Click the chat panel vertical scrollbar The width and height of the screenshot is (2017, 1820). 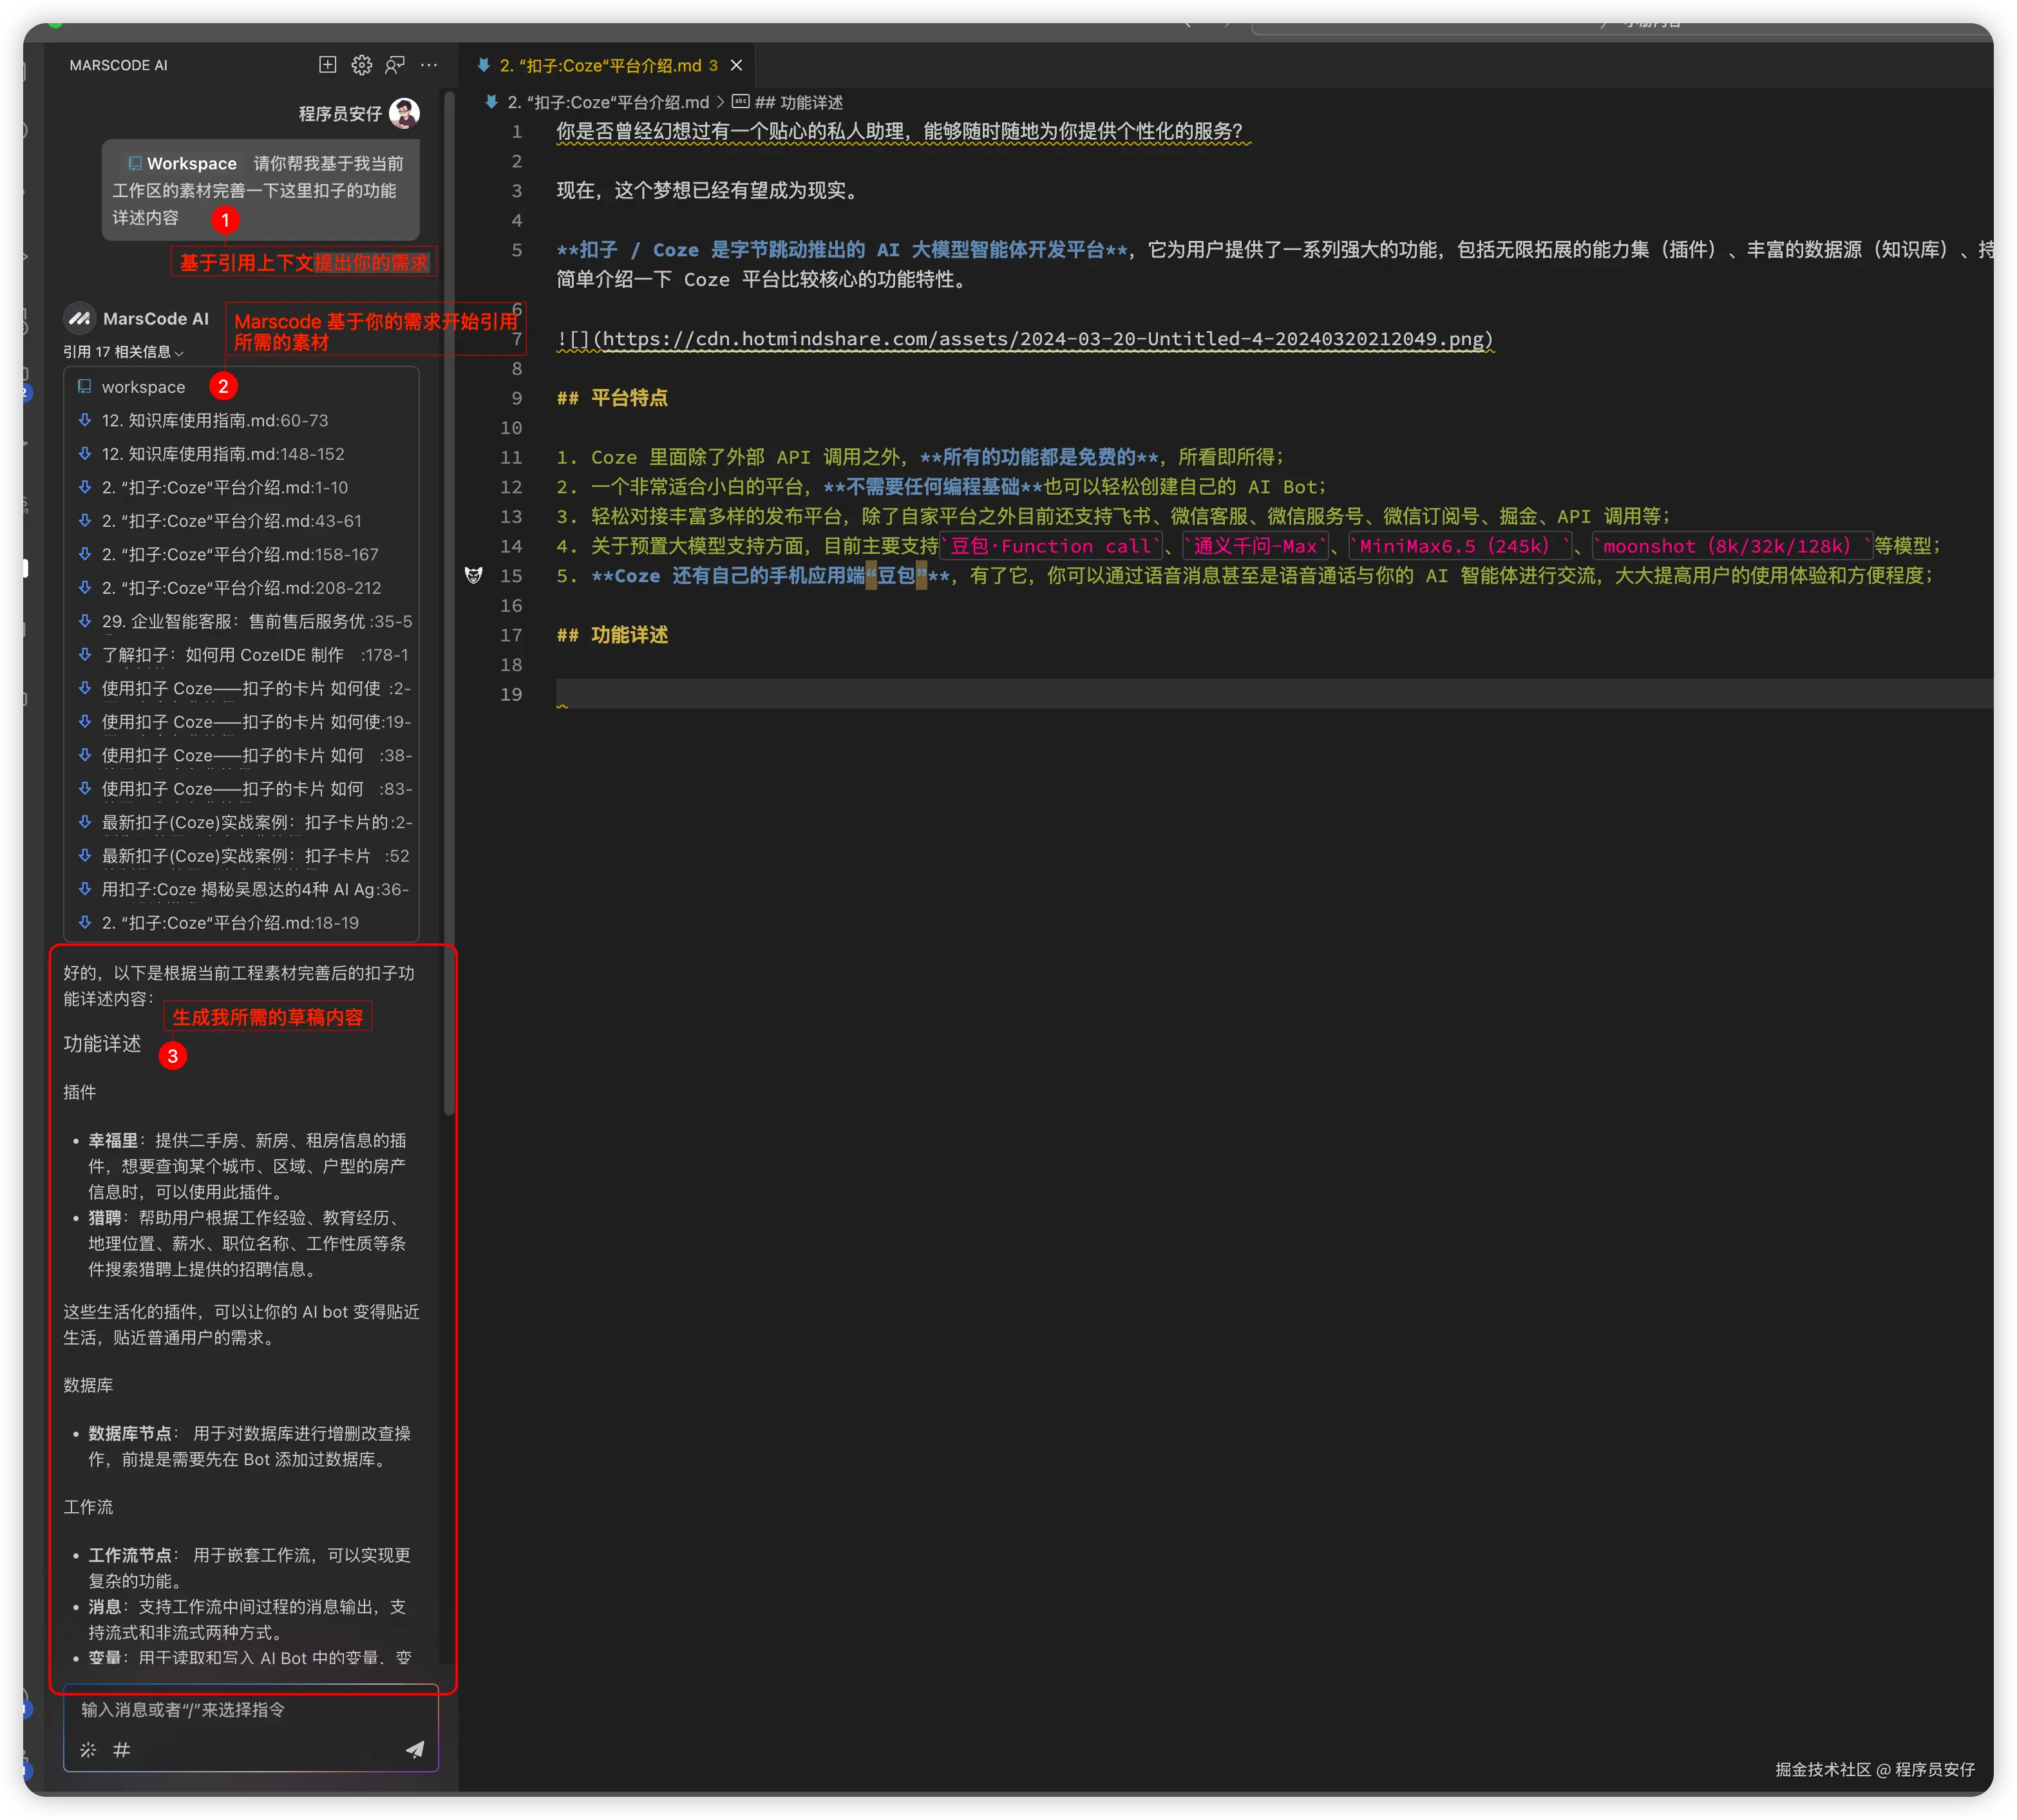click(x=449, y=600)
